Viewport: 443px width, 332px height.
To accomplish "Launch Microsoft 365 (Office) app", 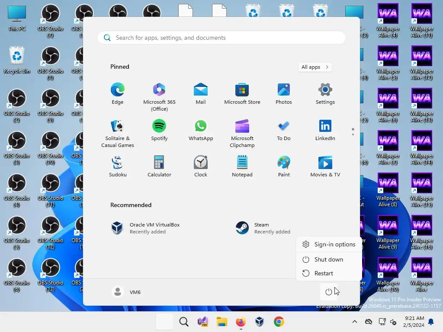I will (159, 97).
